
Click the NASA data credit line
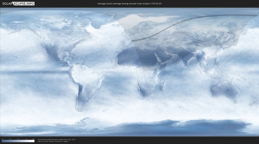(x=56, y=140)
